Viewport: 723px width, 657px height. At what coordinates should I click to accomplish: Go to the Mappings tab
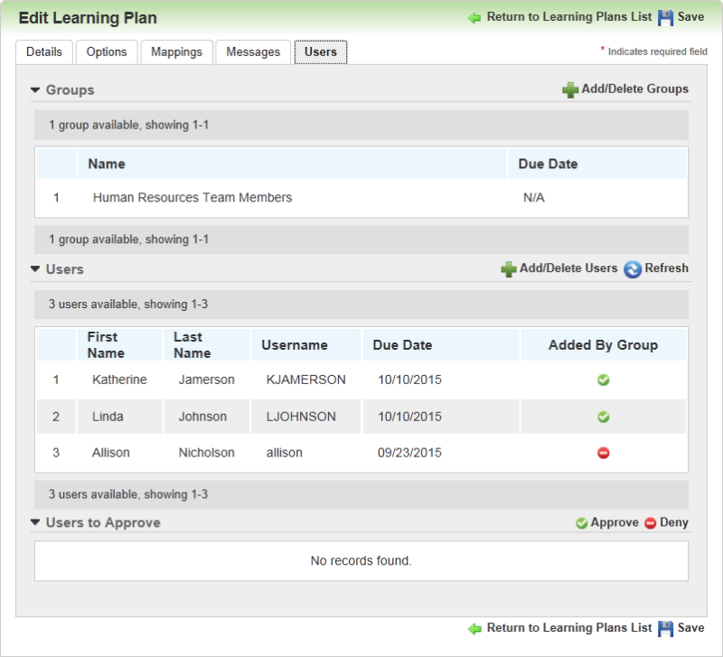(176, 52)
